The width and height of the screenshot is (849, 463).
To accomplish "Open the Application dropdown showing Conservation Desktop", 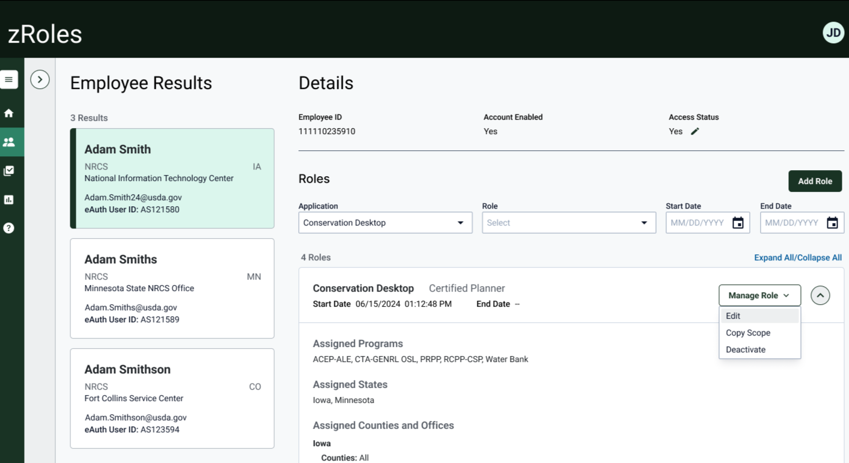I will pos(385,222).
